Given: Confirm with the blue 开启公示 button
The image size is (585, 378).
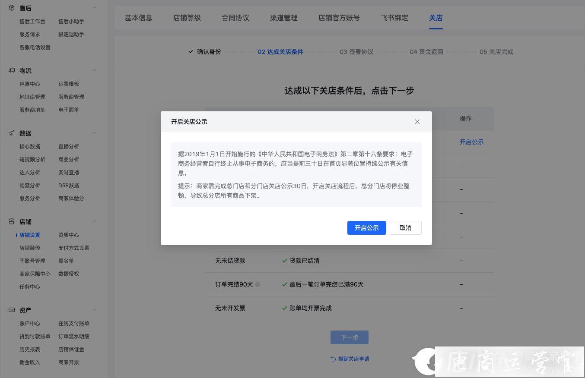Looking at the screenshot, I should point(367,228).
